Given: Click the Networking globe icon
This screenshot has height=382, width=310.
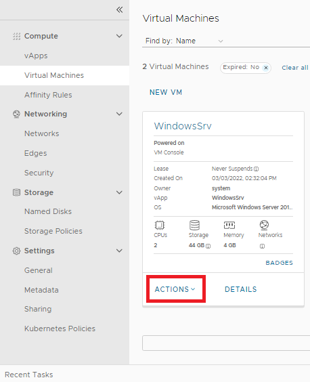Looking at the screenshot, I should pos(16,114).
